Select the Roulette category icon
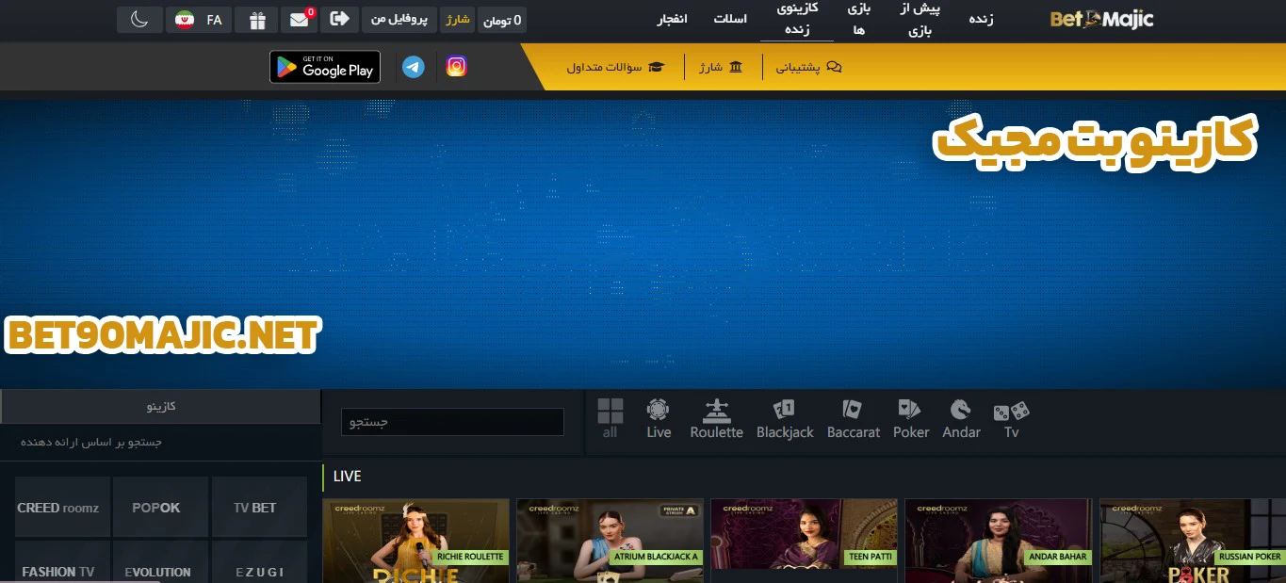 (716, 418)
